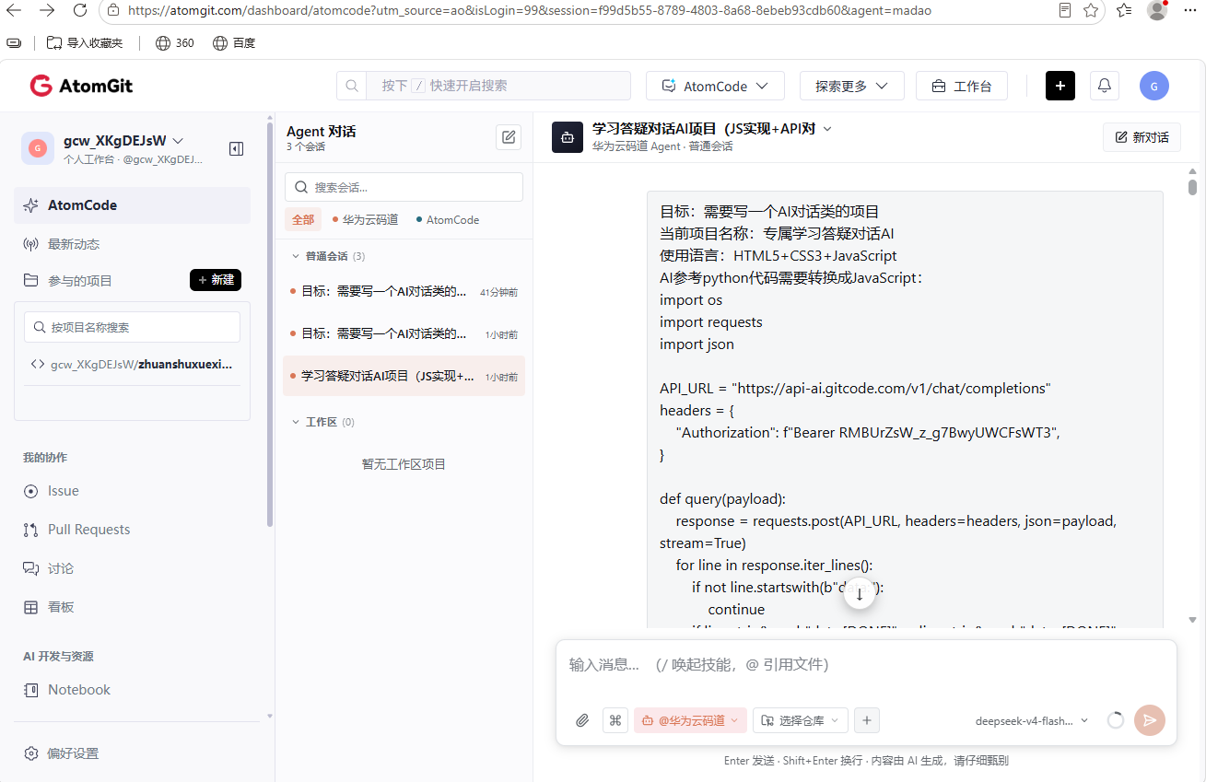Click the 工作台 button
The height and width of the screenshot is (782, 1206).
click(962, 86)
